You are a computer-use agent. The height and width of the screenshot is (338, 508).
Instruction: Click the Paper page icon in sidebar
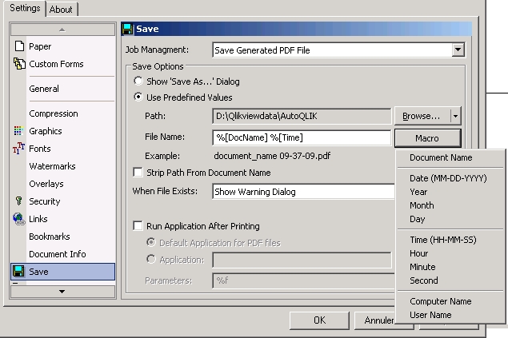click(19, 46)
